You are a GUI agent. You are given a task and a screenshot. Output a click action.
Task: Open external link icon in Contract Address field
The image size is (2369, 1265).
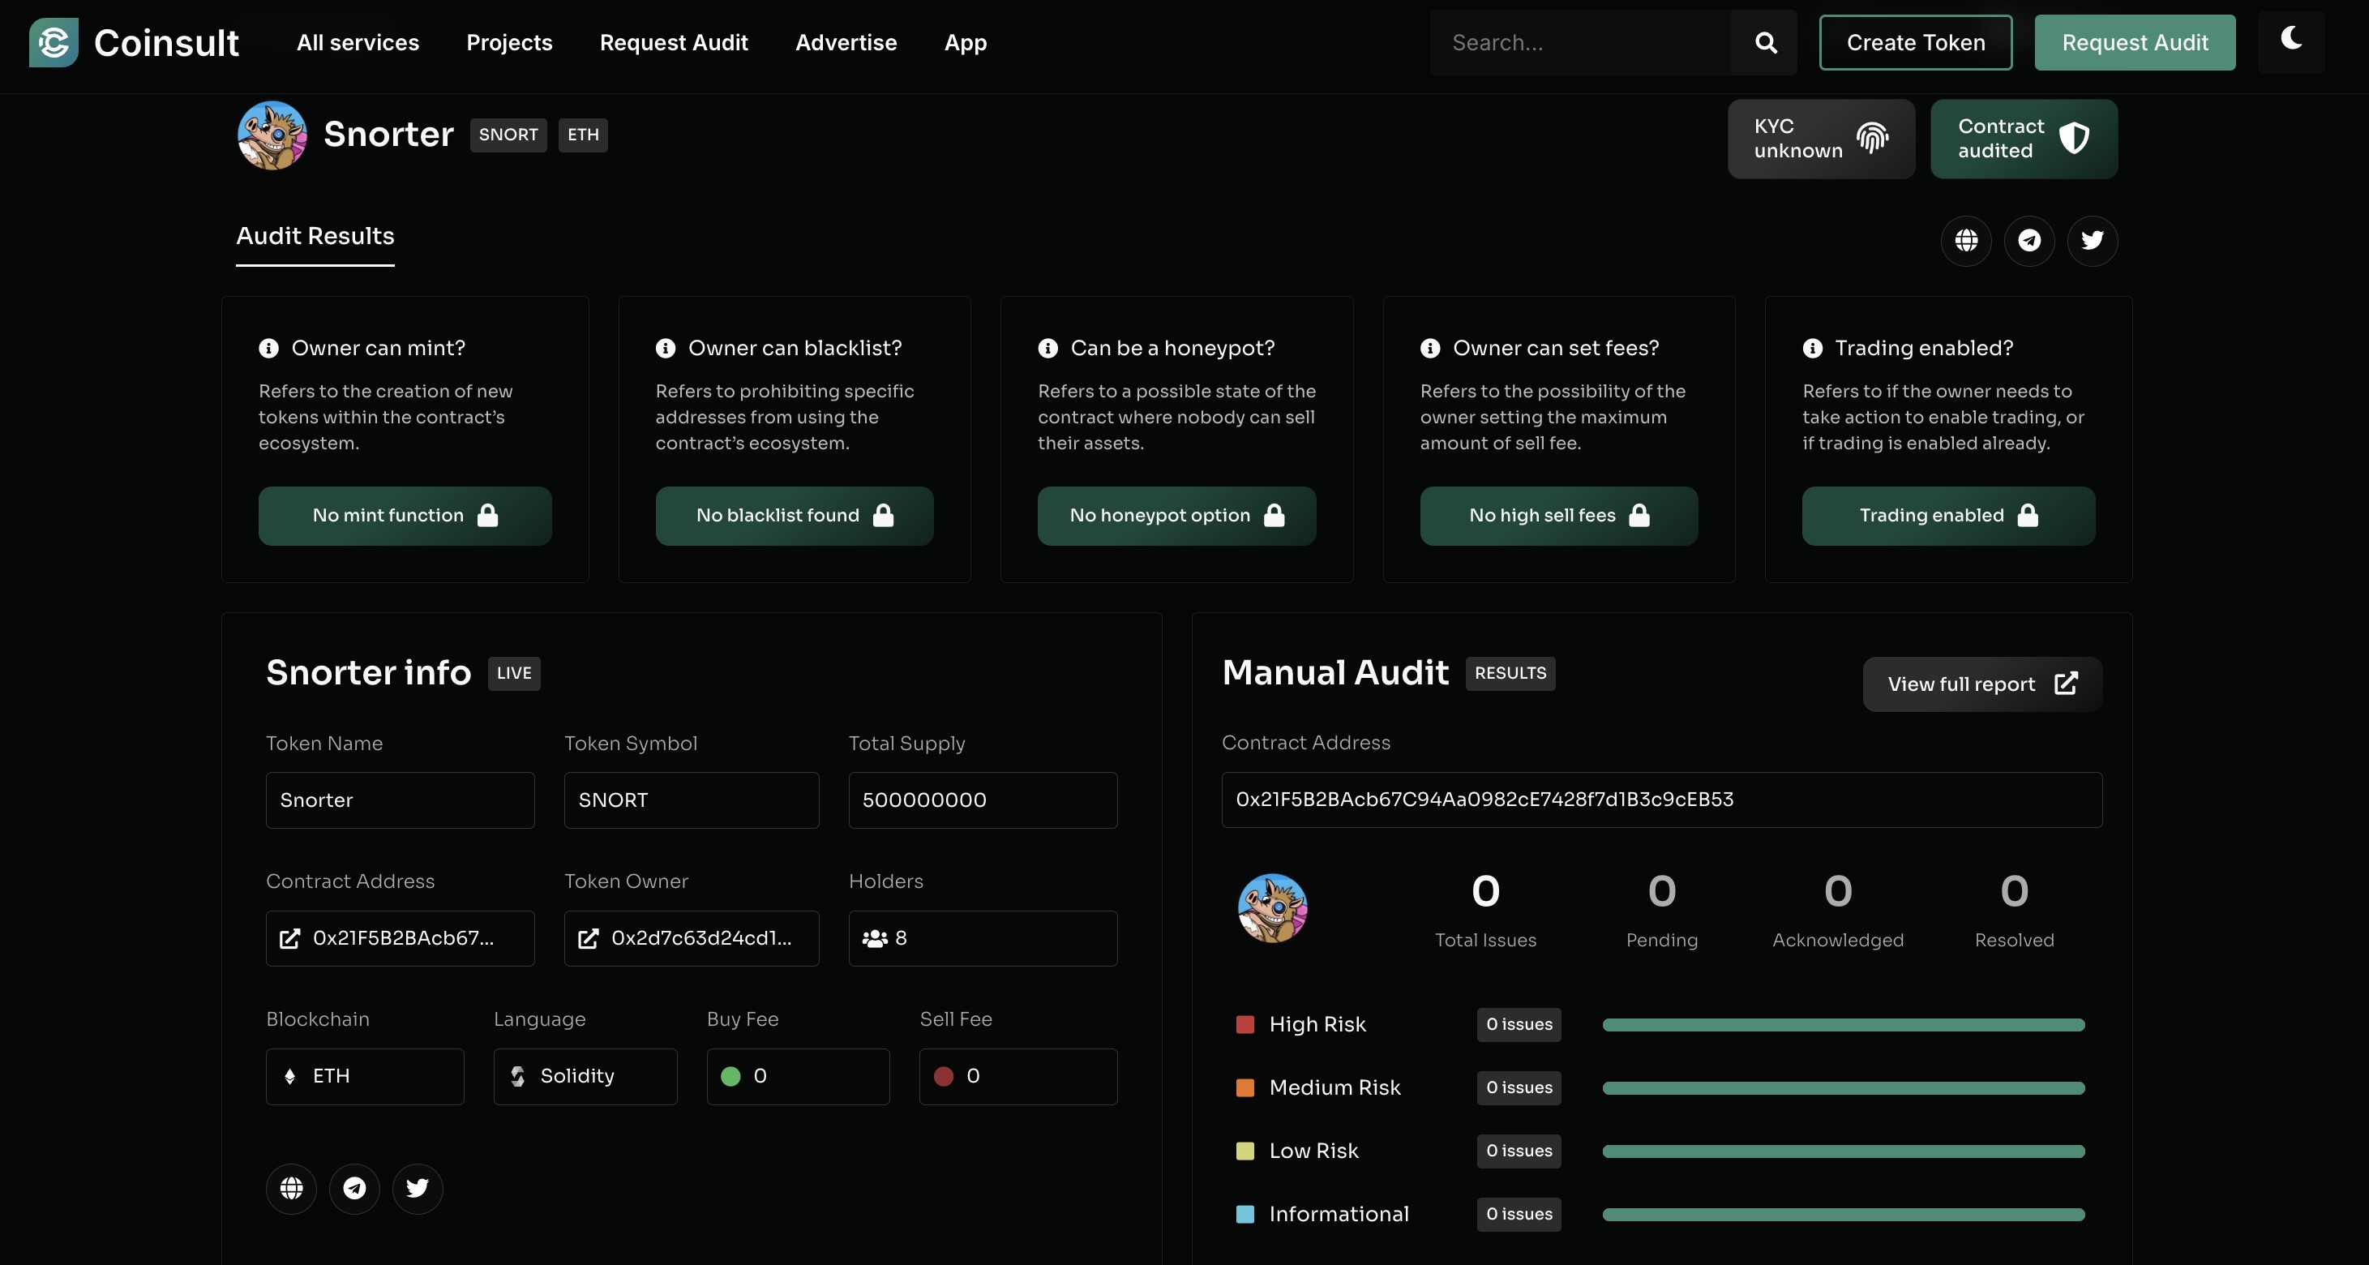tap(289, 938)
